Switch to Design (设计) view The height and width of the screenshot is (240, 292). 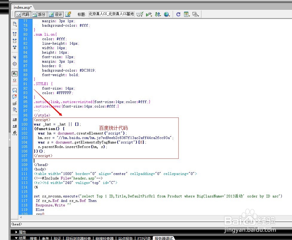pos(55,14)
